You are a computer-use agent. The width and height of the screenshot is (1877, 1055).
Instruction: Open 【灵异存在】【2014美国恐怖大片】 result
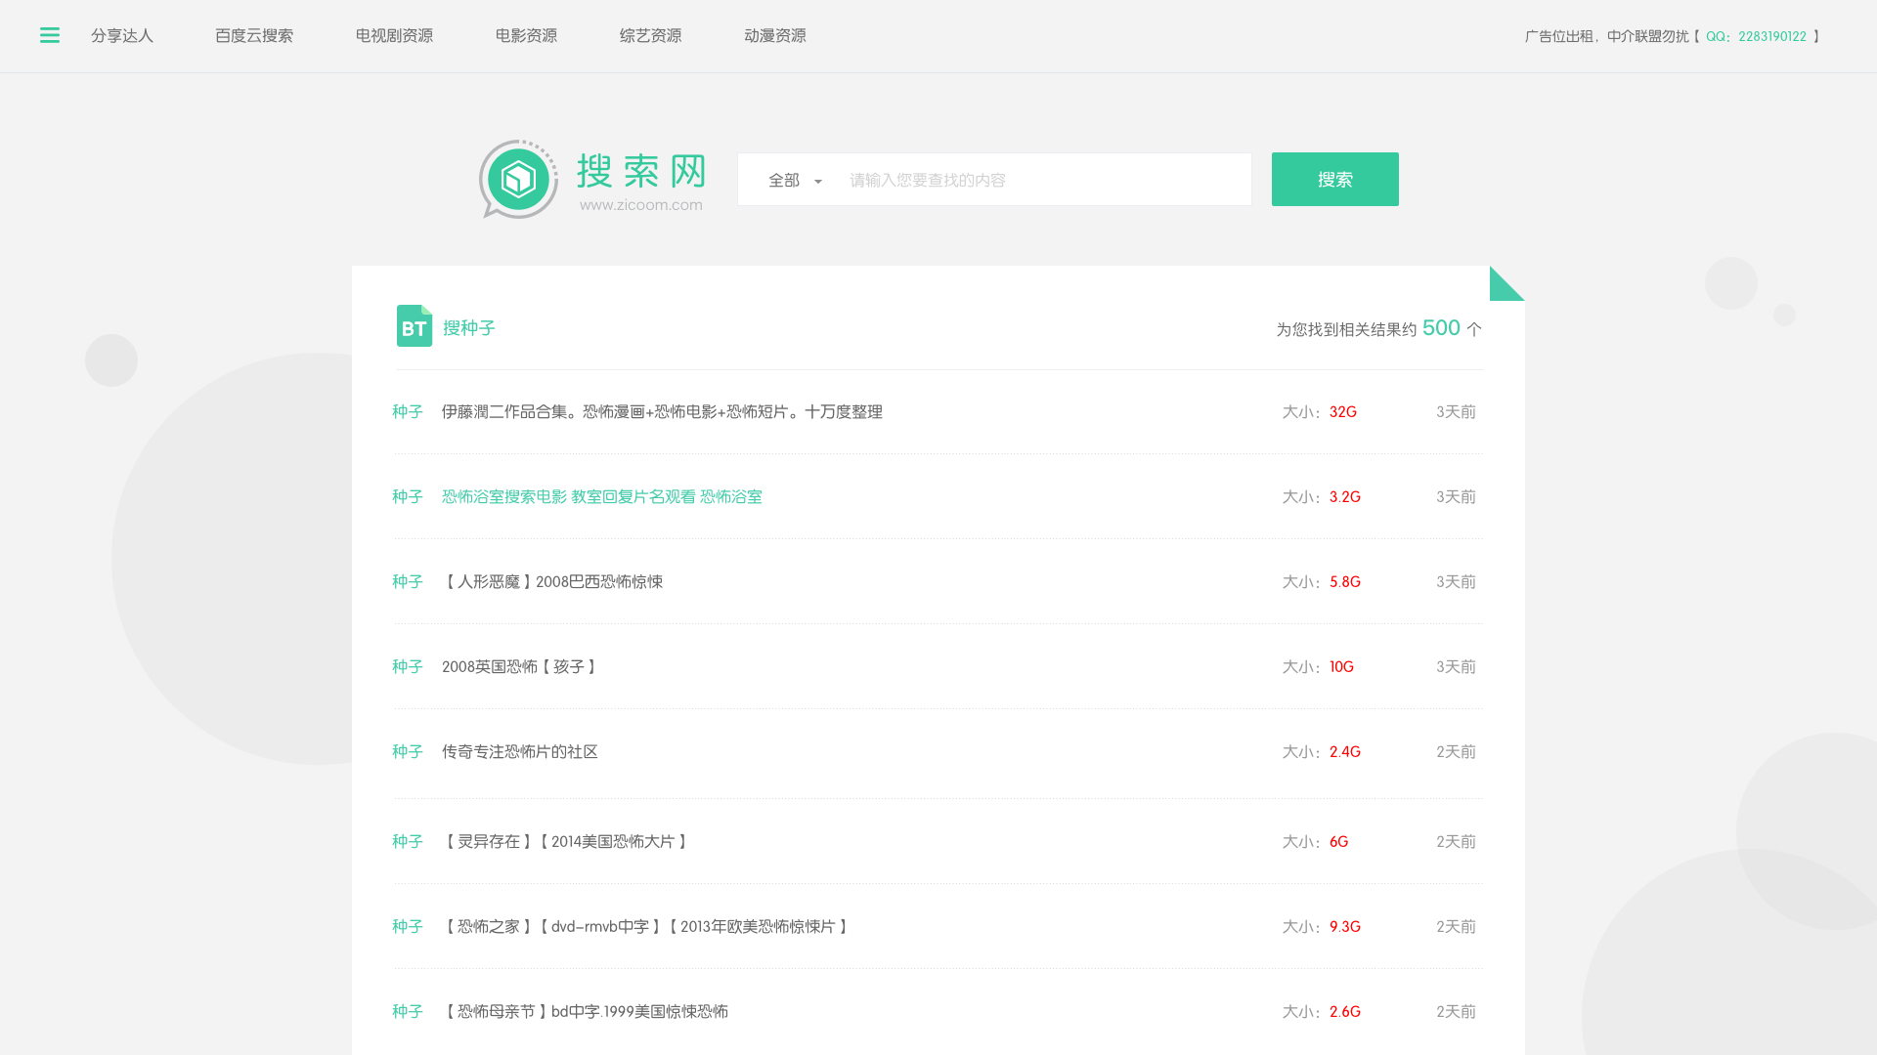point(566,842)
